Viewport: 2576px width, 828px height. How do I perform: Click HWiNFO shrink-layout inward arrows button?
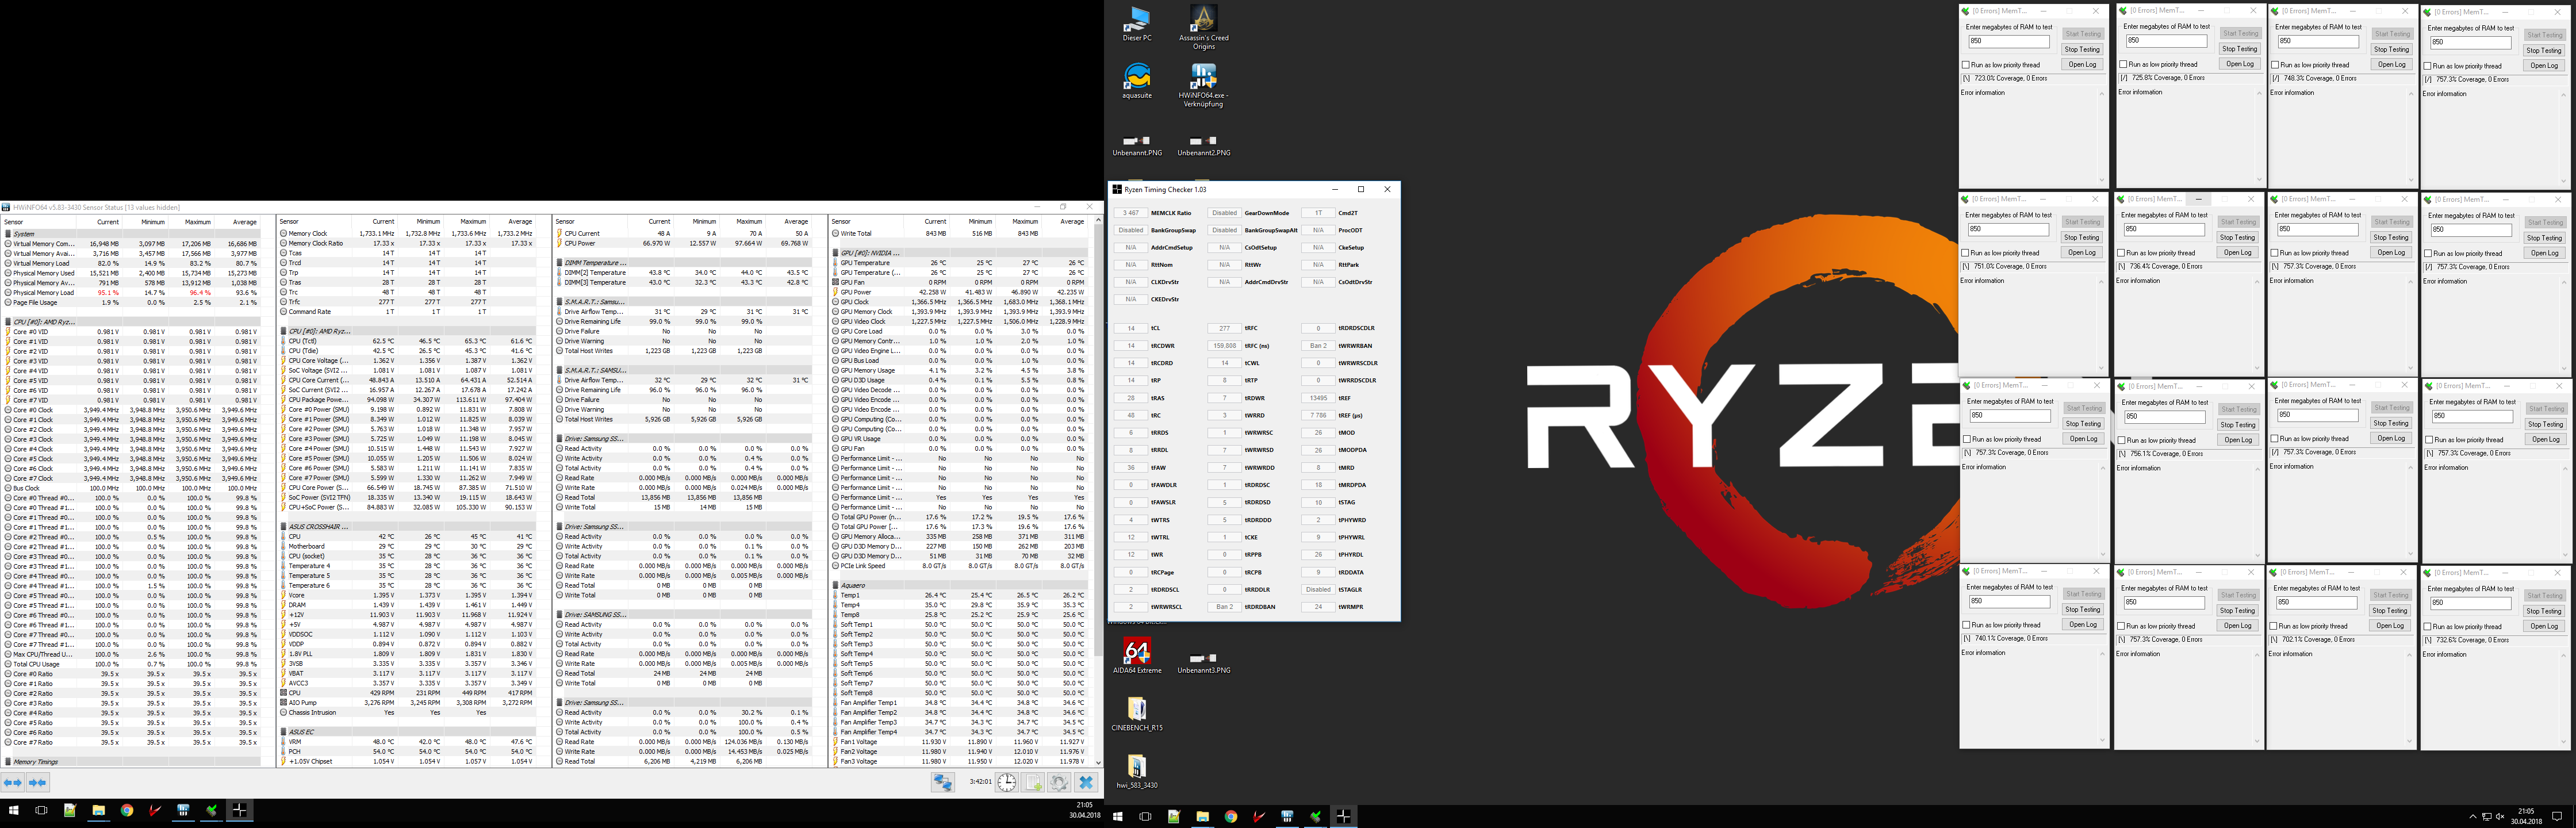coord(38,783)
